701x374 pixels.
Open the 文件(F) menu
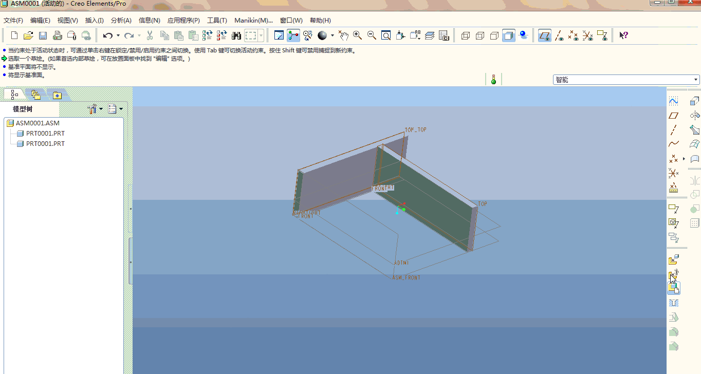point(13,21)
